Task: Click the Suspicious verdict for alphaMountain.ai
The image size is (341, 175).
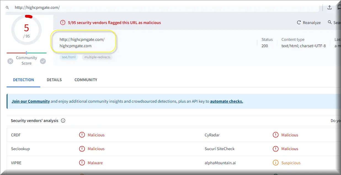Action: pyautogui.click(x=291, y=163)
